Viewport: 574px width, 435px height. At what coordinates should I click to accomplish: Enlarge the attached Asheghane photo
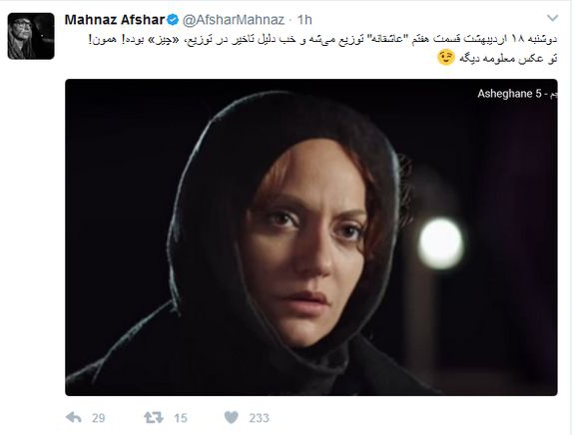point(311,237)
